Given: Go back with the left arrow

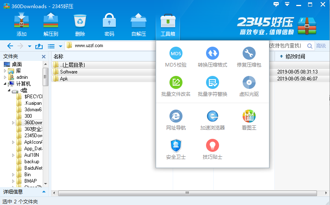Looking at the screenshot, I should (10, 46).
